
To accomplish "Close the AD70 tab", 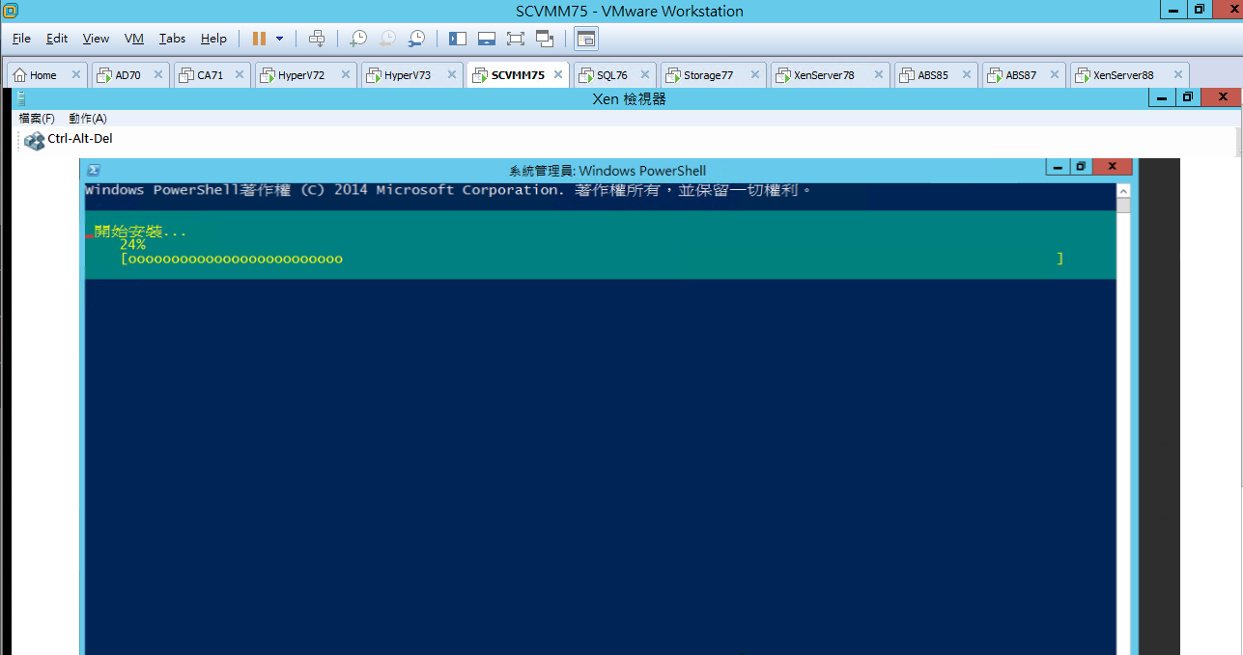I will click(158, 74).
